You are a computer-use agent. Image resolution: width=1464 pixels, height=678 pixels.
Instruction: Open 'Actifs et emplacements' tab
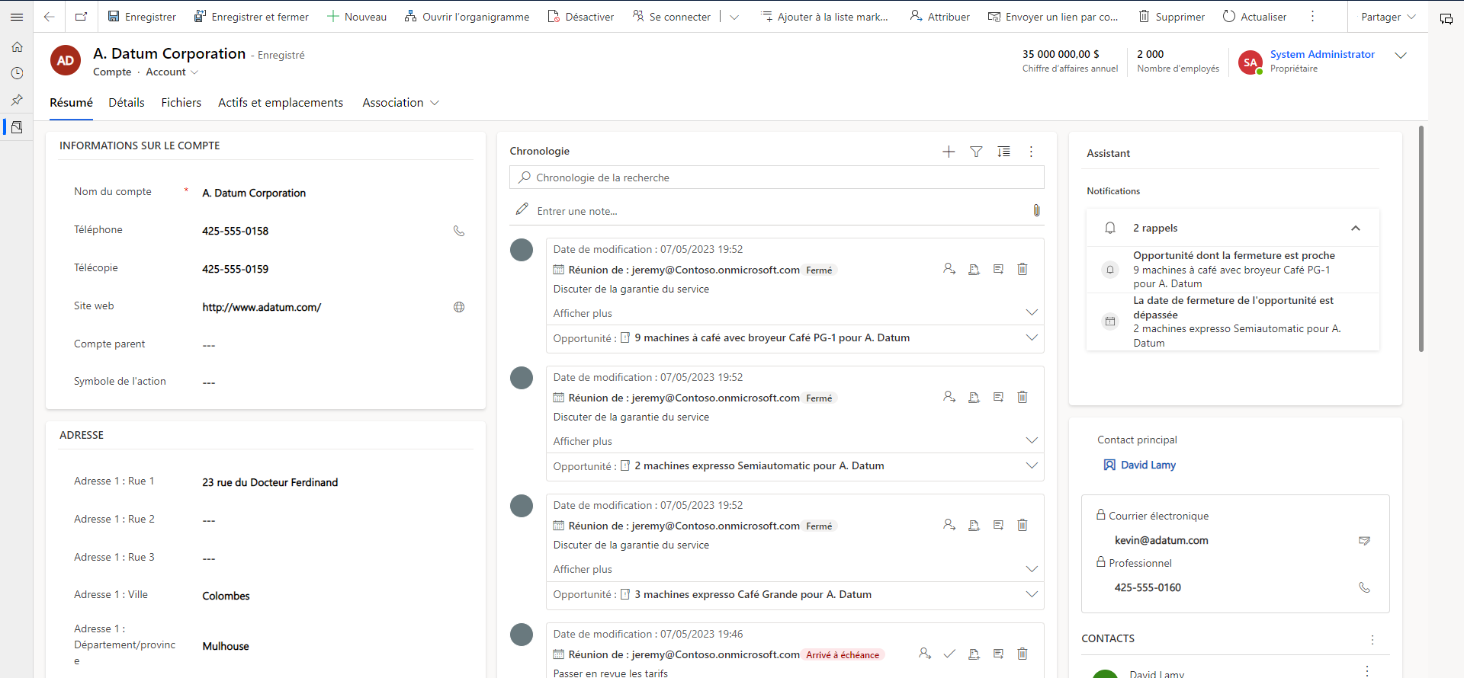(x=281, y=103)
